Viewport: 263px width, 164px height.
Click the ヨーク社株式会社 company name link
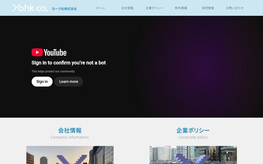pyautogui.click(x=64, y=9)
